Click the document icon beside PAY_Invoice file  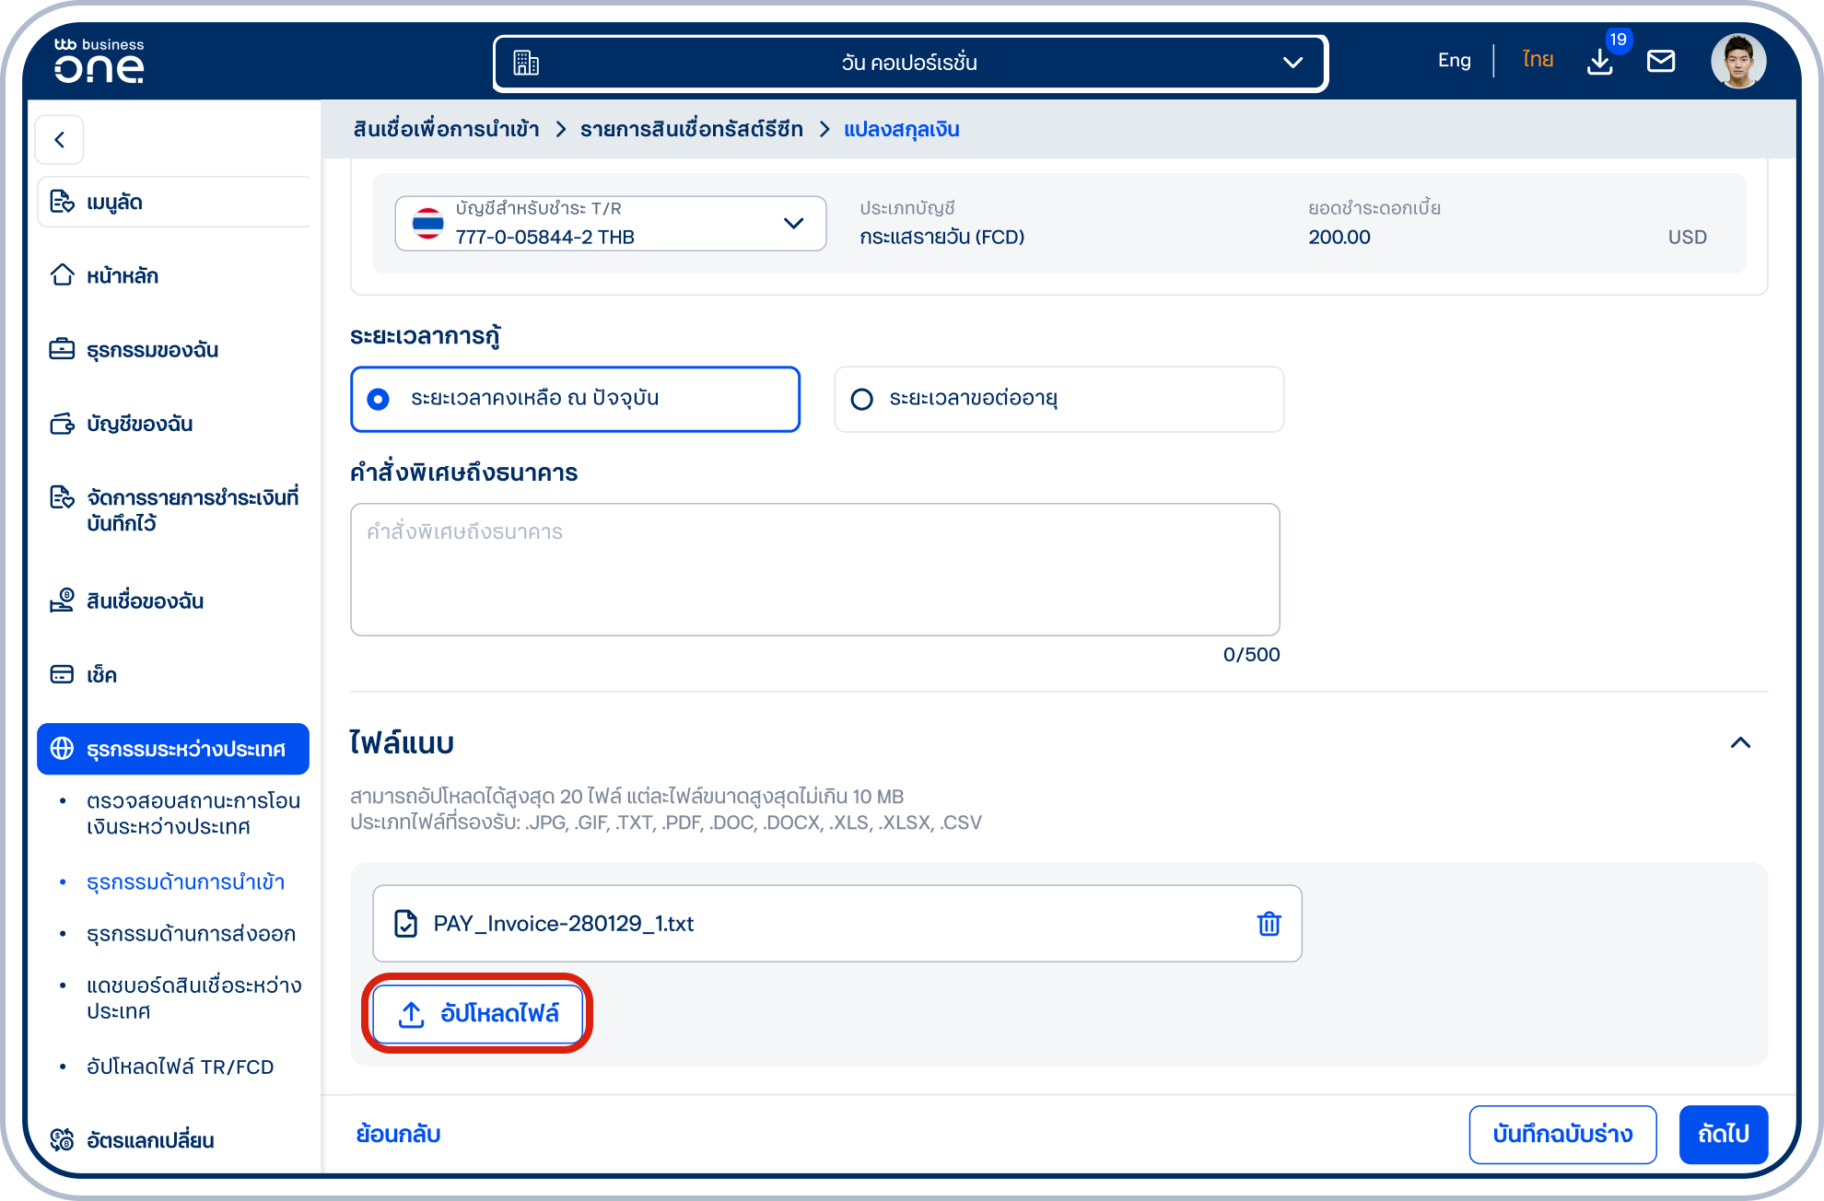coord(406,924)
